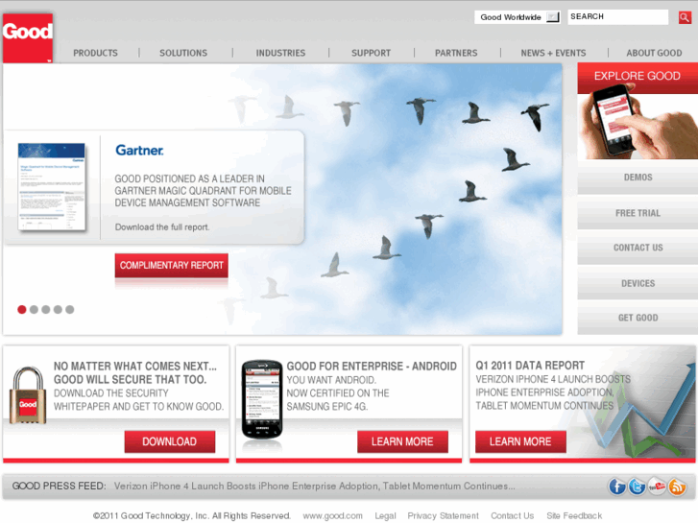
Task: Open the Demos sidebar button
Action: click(x=638, y=178)
